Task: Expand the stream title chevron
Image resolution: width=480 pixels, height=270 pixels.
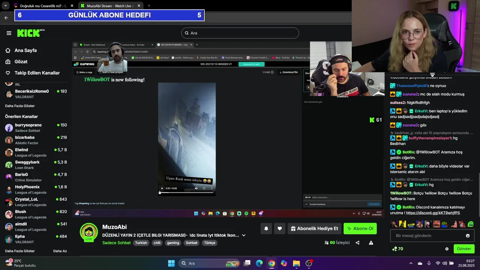Action: pos(244,235)
